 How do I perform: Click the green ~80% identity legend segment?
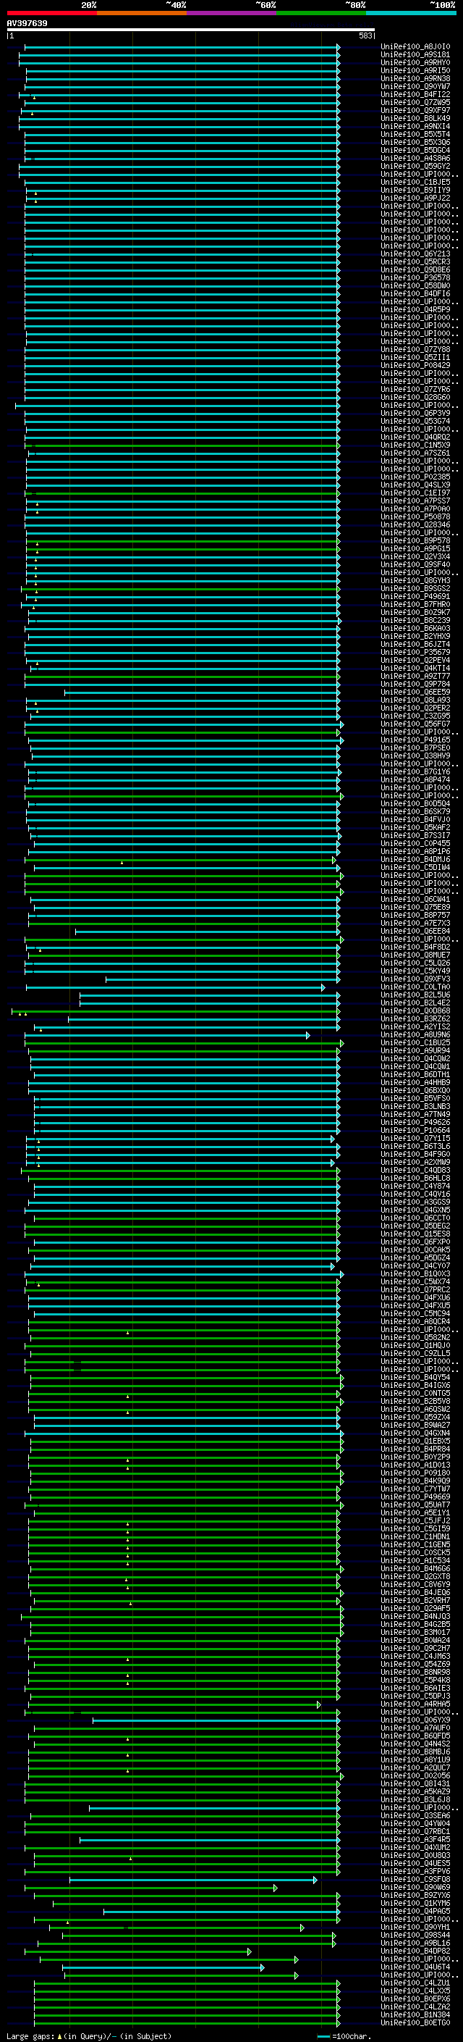pyautogui.click(x=321, y=13)
